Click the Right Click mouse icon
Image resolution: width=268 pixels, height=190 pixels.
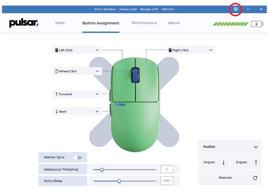(x=170, y=50)
